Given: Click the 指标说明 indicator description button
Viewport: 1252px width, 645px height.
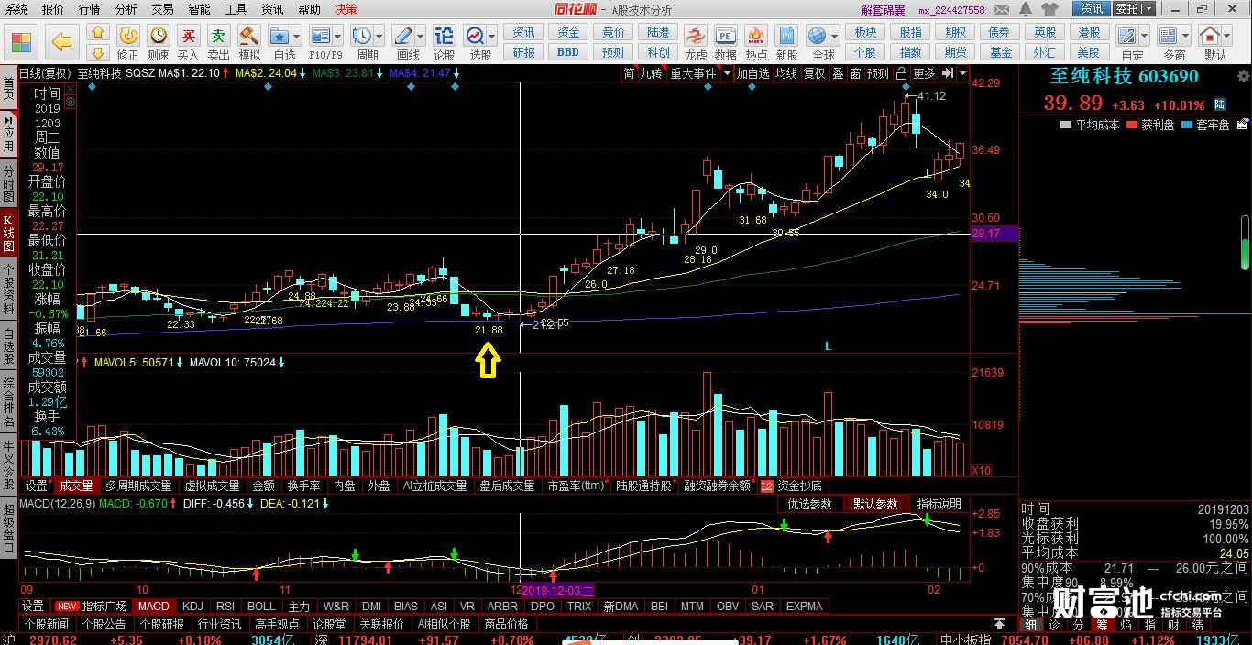Looking at the screenshot, I should 939,504.
